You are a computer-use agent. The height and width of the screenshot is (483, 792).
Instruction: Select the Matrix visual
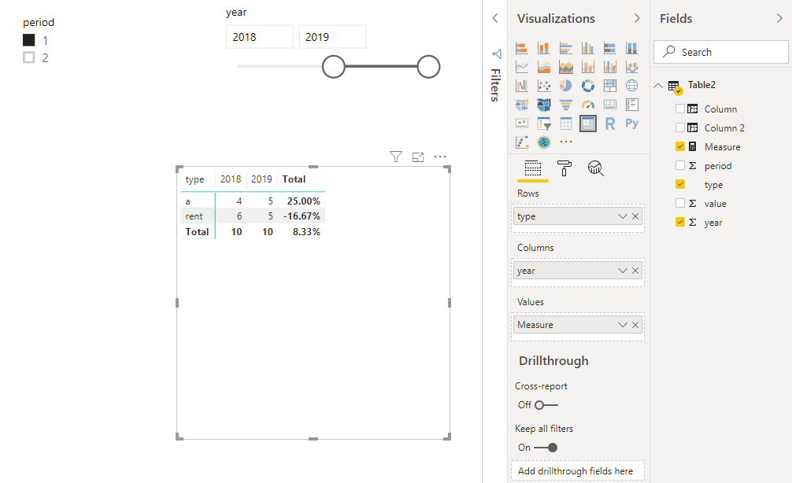tap(588, 124)
